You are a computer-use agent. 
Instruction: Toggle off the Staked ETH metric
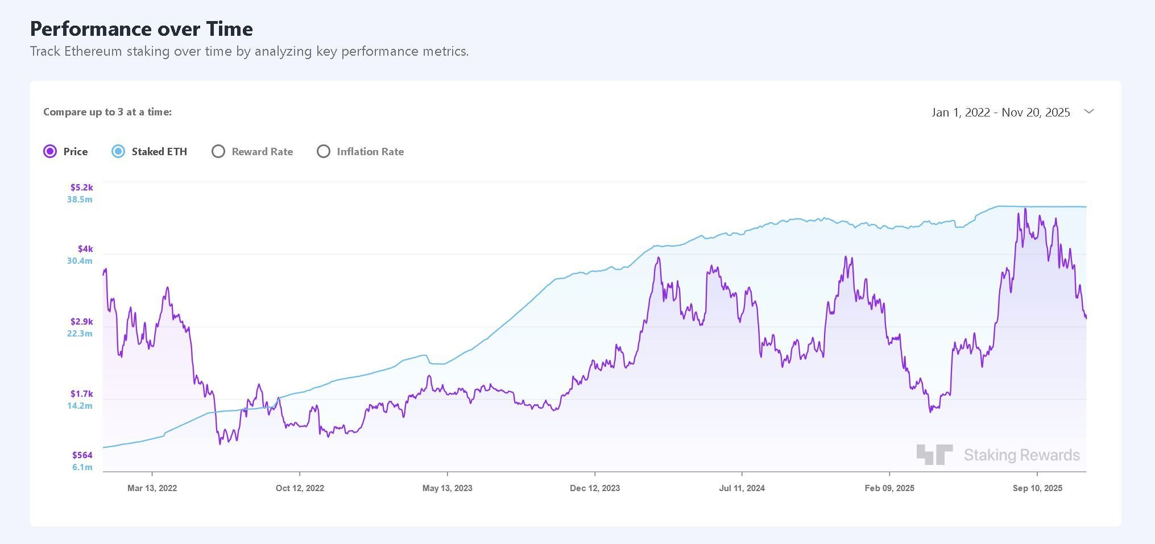118,151
